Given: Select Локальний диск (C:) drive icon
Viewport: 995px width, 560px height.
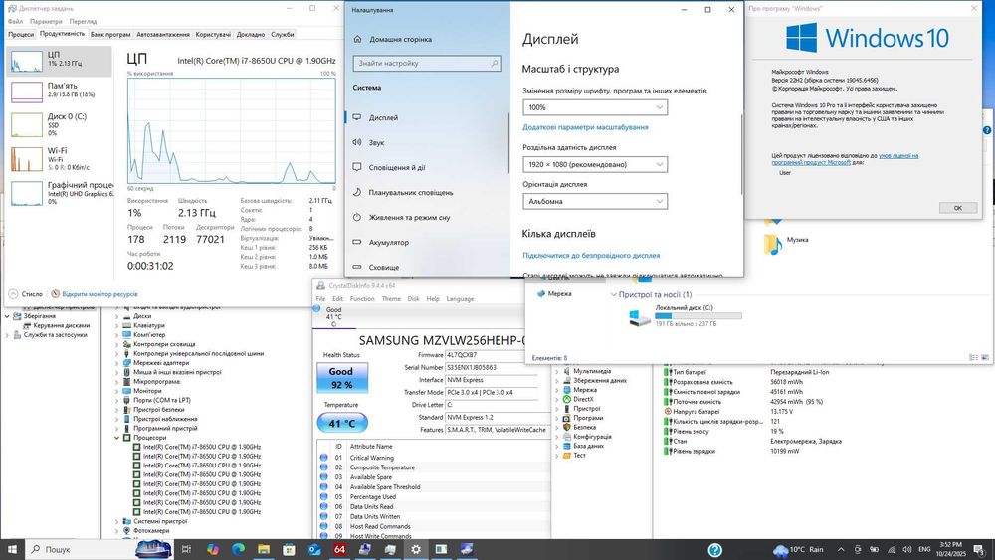Looking at the screenshot, I should click(640, 317).
